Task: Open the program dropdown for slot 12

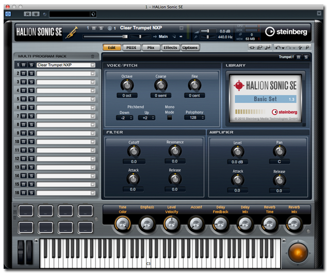Action: 93,159
